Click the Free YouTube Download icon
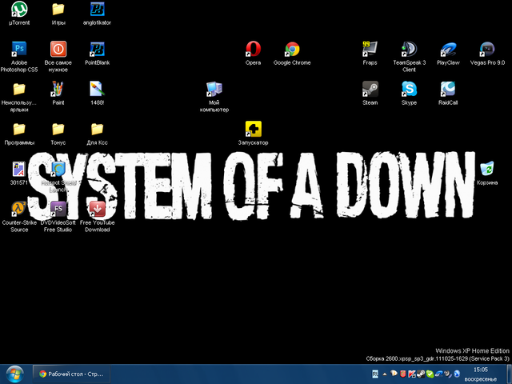Viewport: 512px width, 384px height. 97,210
